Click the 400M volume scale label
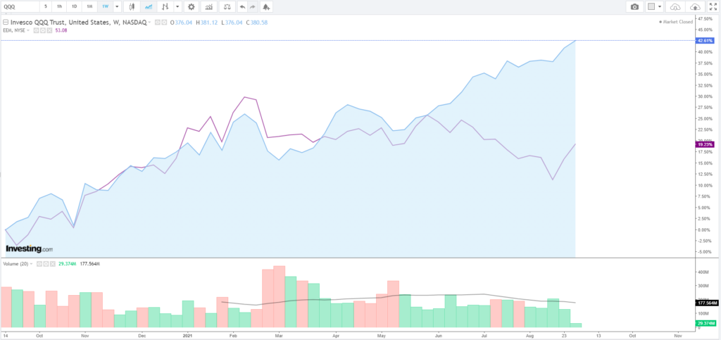Screen dimensions: 721x340 [x=704, y=272]
